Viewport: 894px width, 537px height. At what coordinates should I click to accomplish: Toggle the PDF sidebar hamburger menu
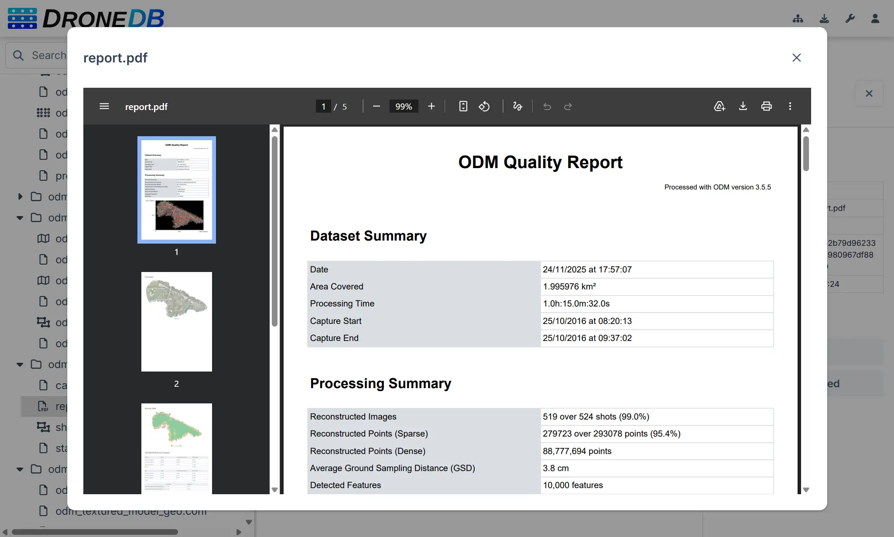(x=104, y=107)
